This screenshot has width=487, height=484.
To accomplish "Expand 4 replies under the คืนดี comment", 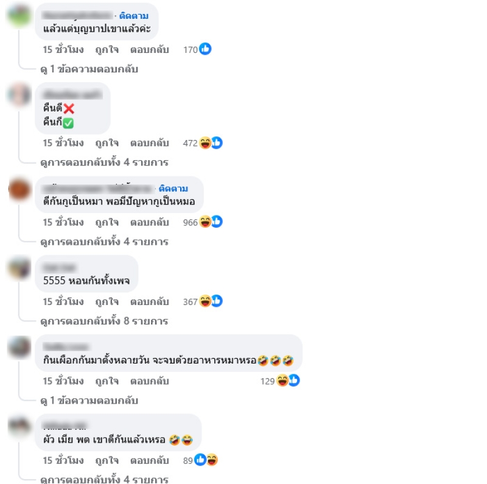I will point(104,162).
